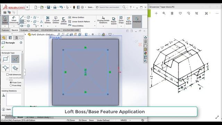This screenshot has width=222, height=125.
Task: Select the Line sketch tool
Action: (x=22, y=17)
